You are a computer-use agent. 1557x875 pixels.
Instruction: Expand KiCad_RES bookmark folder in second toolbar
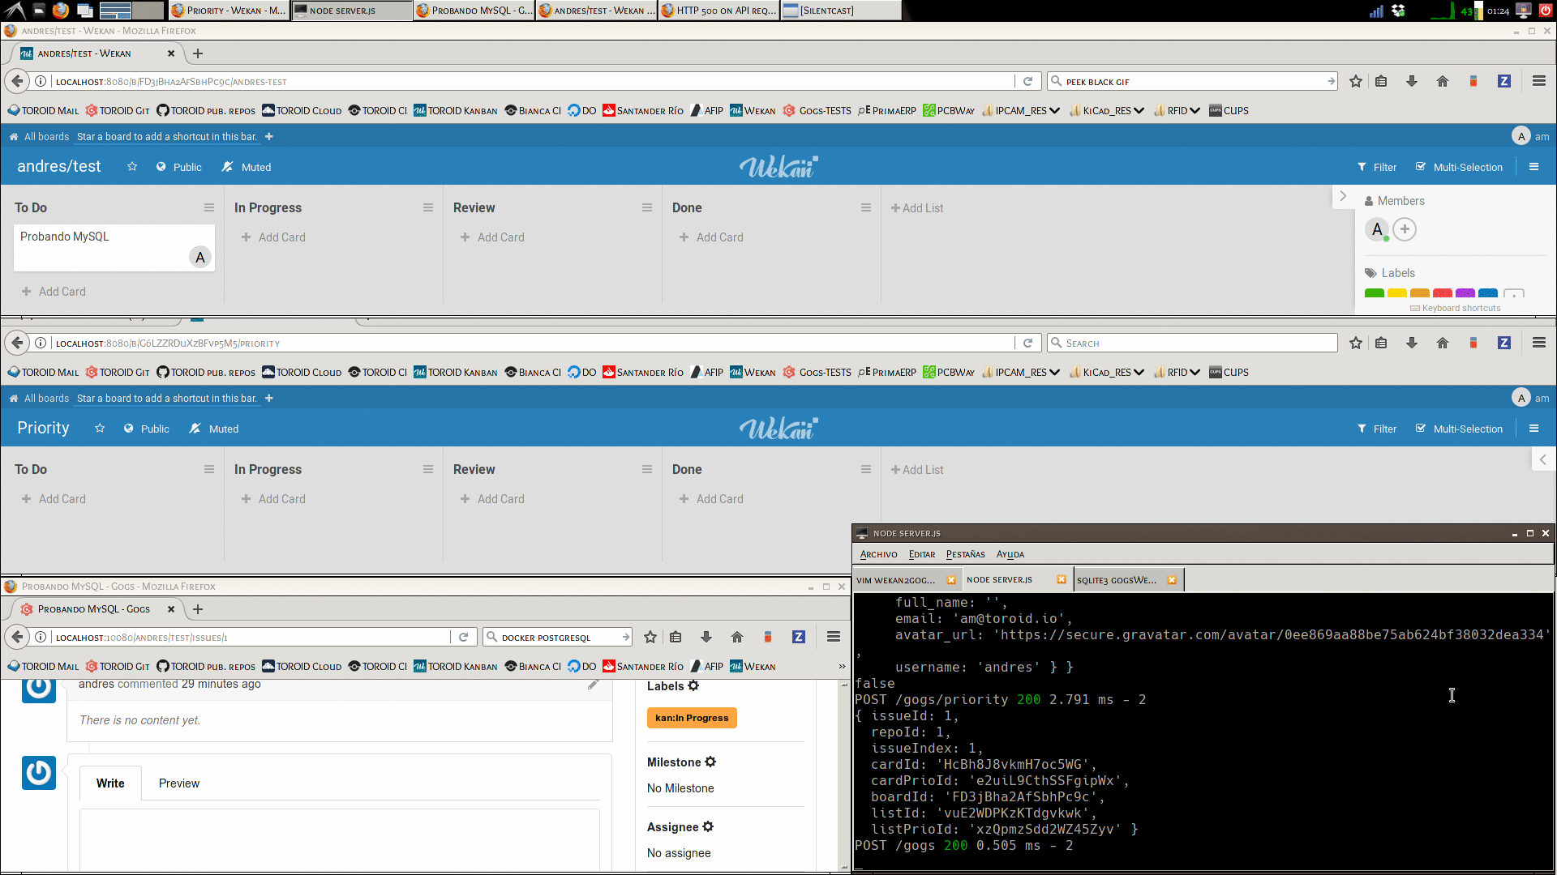pos(1107,373)
